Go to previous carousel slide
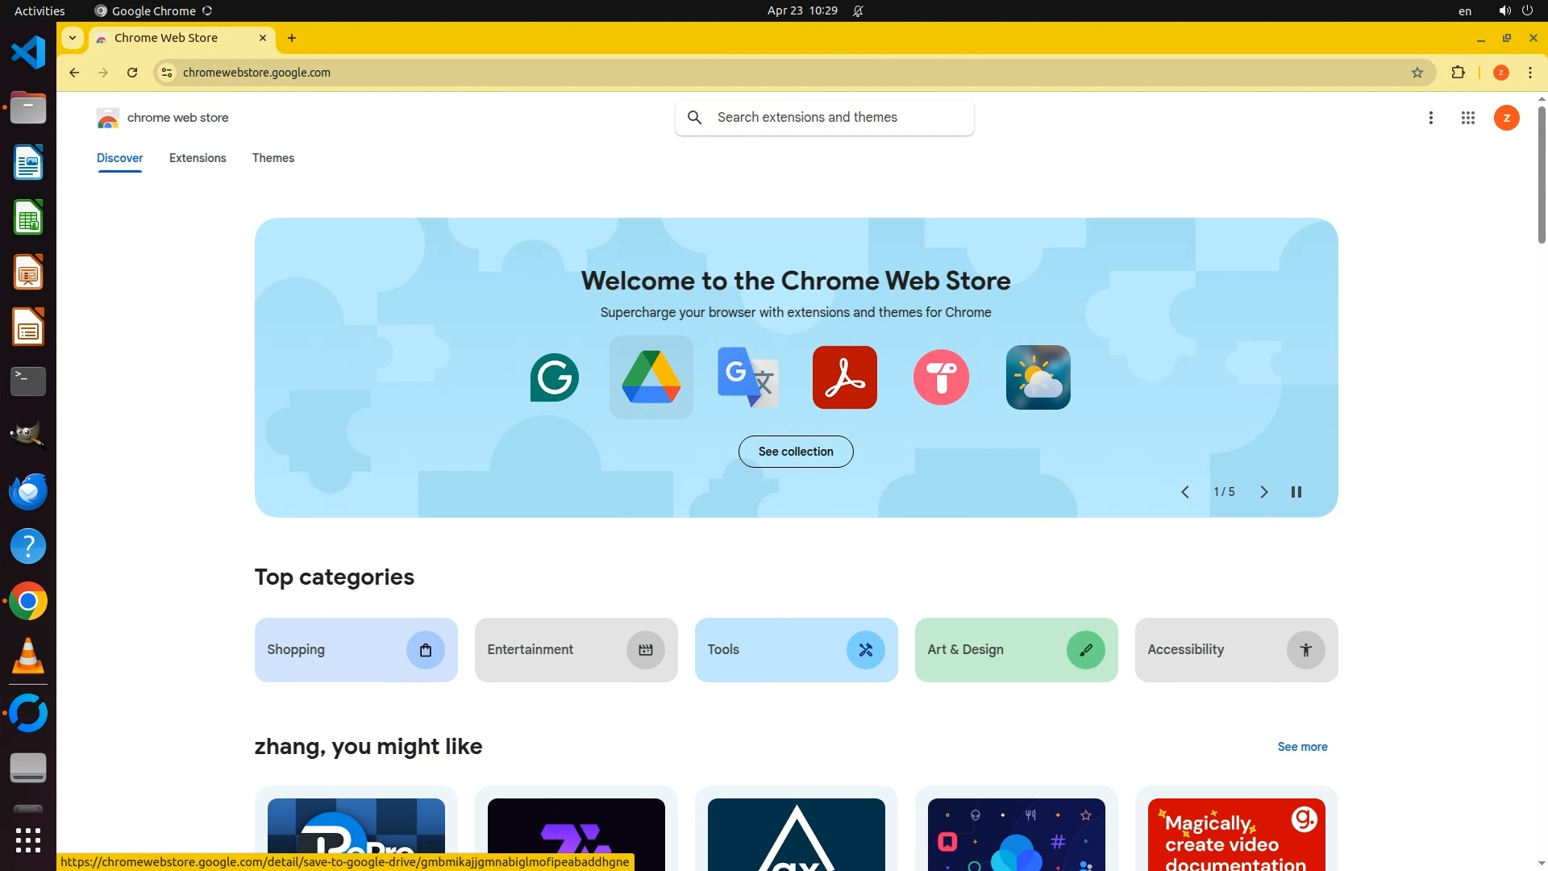The height and width of the screenshot is (871, 1548). [x=1185, y=492]
